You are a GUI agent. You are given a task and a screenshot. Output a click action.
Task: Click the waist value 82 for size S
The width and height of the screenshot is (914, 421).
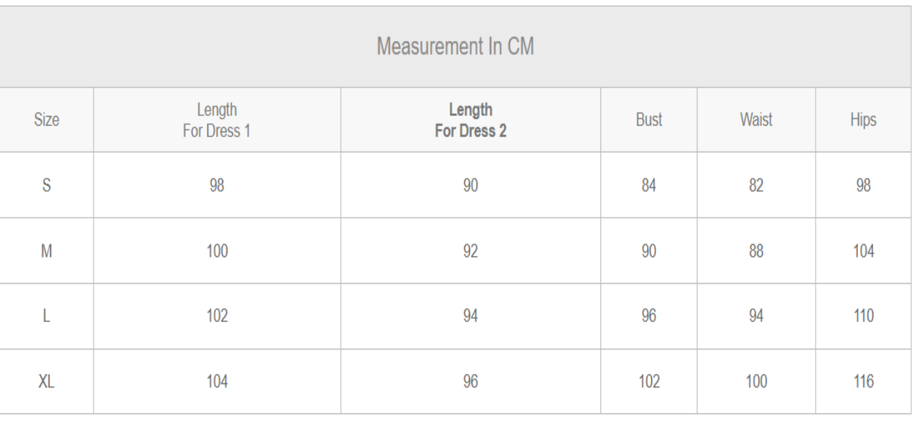click(757, 186)
